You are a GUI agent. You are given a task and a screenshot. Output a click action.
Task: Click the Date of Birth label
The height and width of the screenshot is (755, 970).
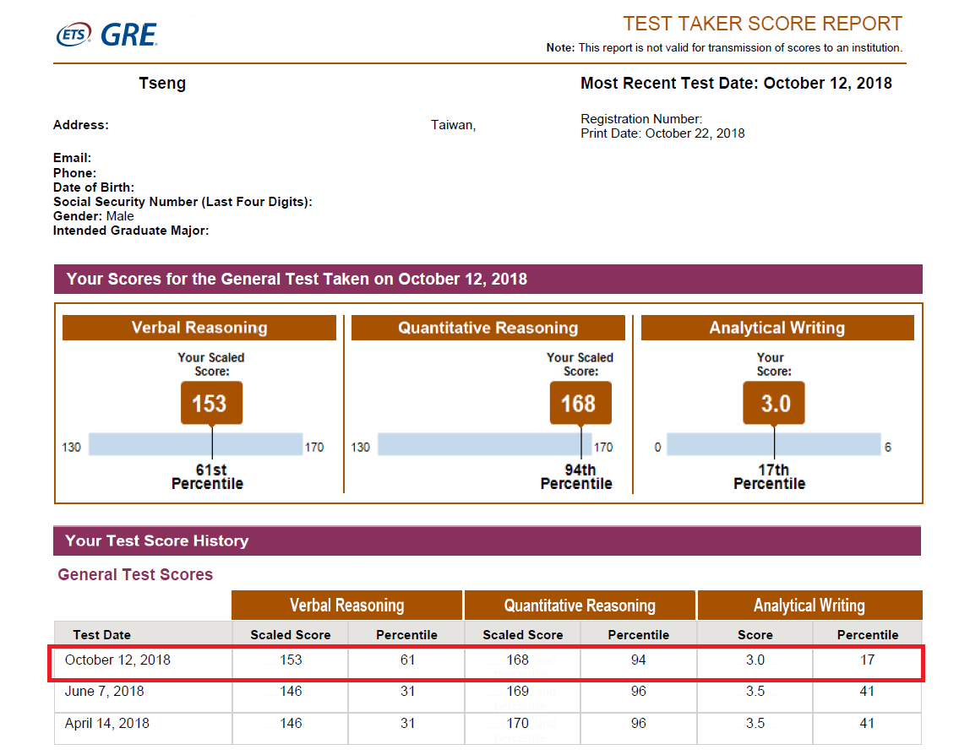coord(94,187)
